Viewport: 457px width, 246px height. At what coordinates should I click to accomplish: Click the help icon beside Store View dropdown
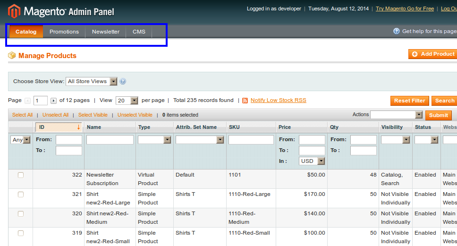click(x=123, y=81)
